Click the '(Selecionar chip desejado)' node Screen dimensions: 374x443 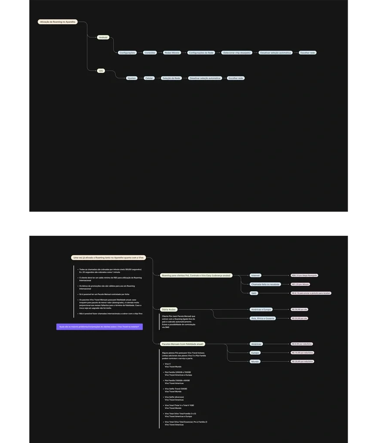coord(237,52)
